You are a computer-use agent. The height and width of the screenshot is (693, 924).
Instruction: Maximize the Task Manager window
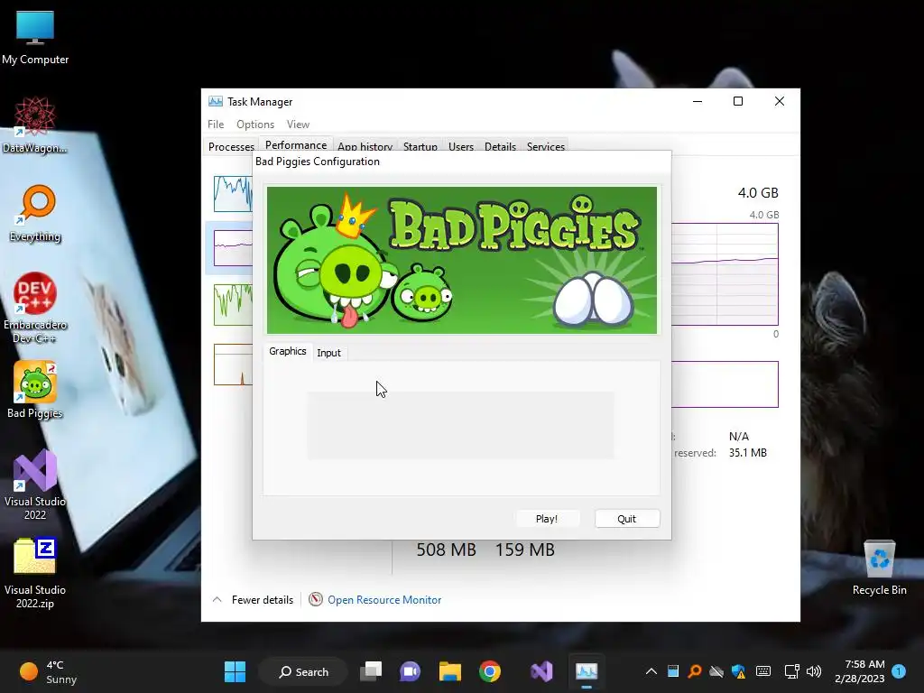pos(738,101)
